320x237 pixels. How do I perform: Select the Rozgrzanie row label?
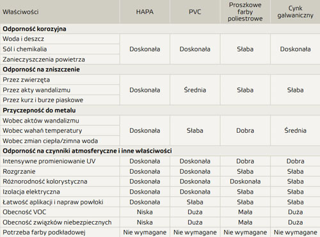click(x=19, y=171)
